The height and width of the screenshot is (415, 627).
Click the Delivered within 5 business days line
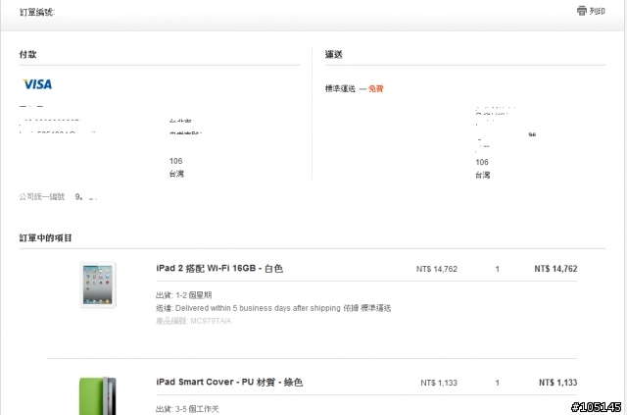pos(273,308)
